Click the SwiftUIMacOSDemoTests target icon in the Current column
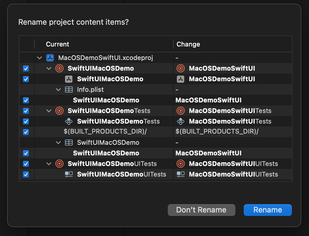This screenshot has height=236, width=309. pos(59,111)
